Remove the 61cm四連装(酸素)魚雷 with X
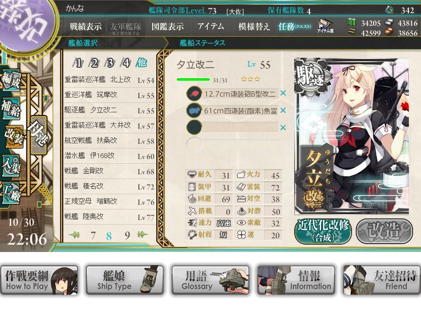 (283, 110)
